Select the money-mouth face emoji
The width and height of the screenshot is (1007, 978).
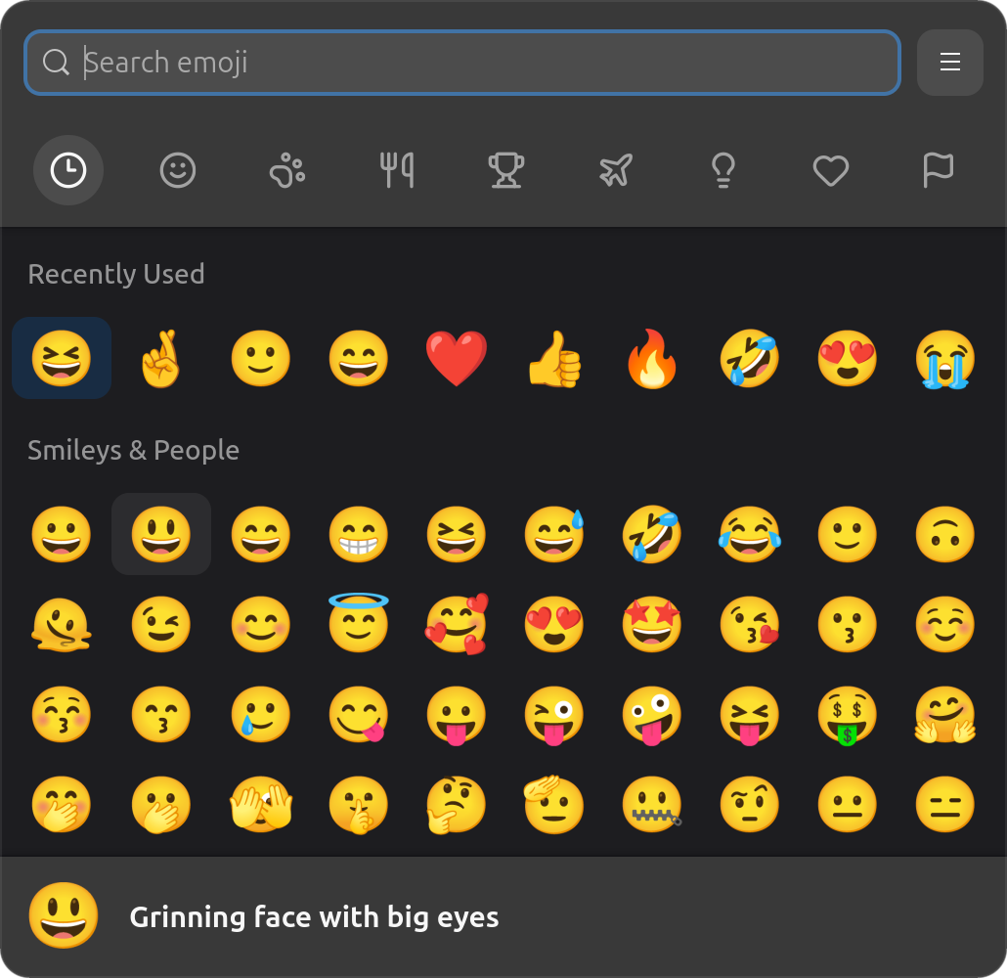click(x=847, y=714)
